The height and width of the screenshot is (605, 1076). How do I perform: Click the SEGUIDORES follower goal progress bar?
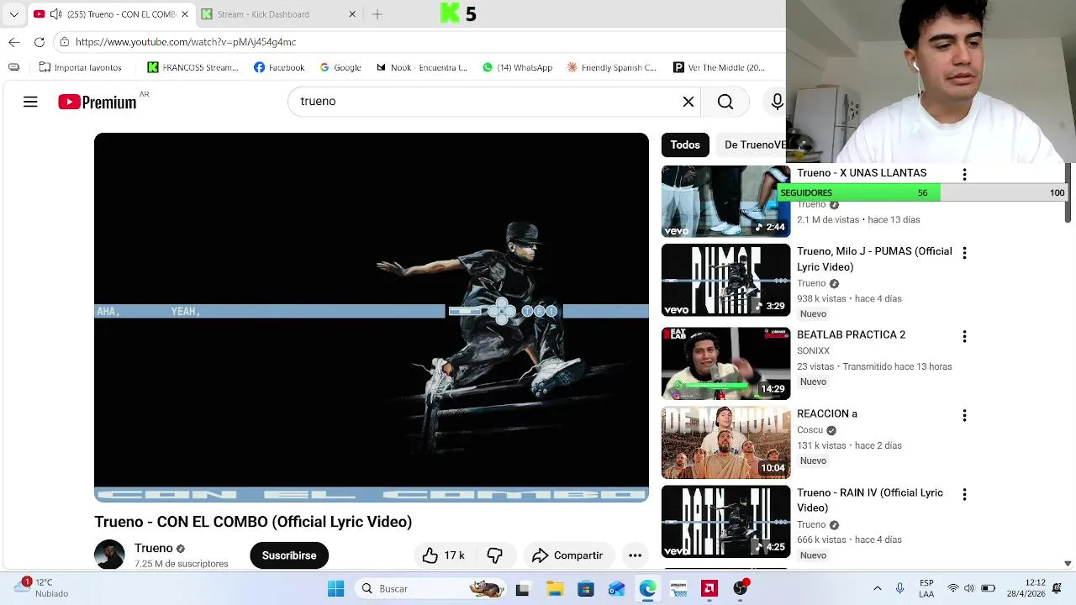922,192
